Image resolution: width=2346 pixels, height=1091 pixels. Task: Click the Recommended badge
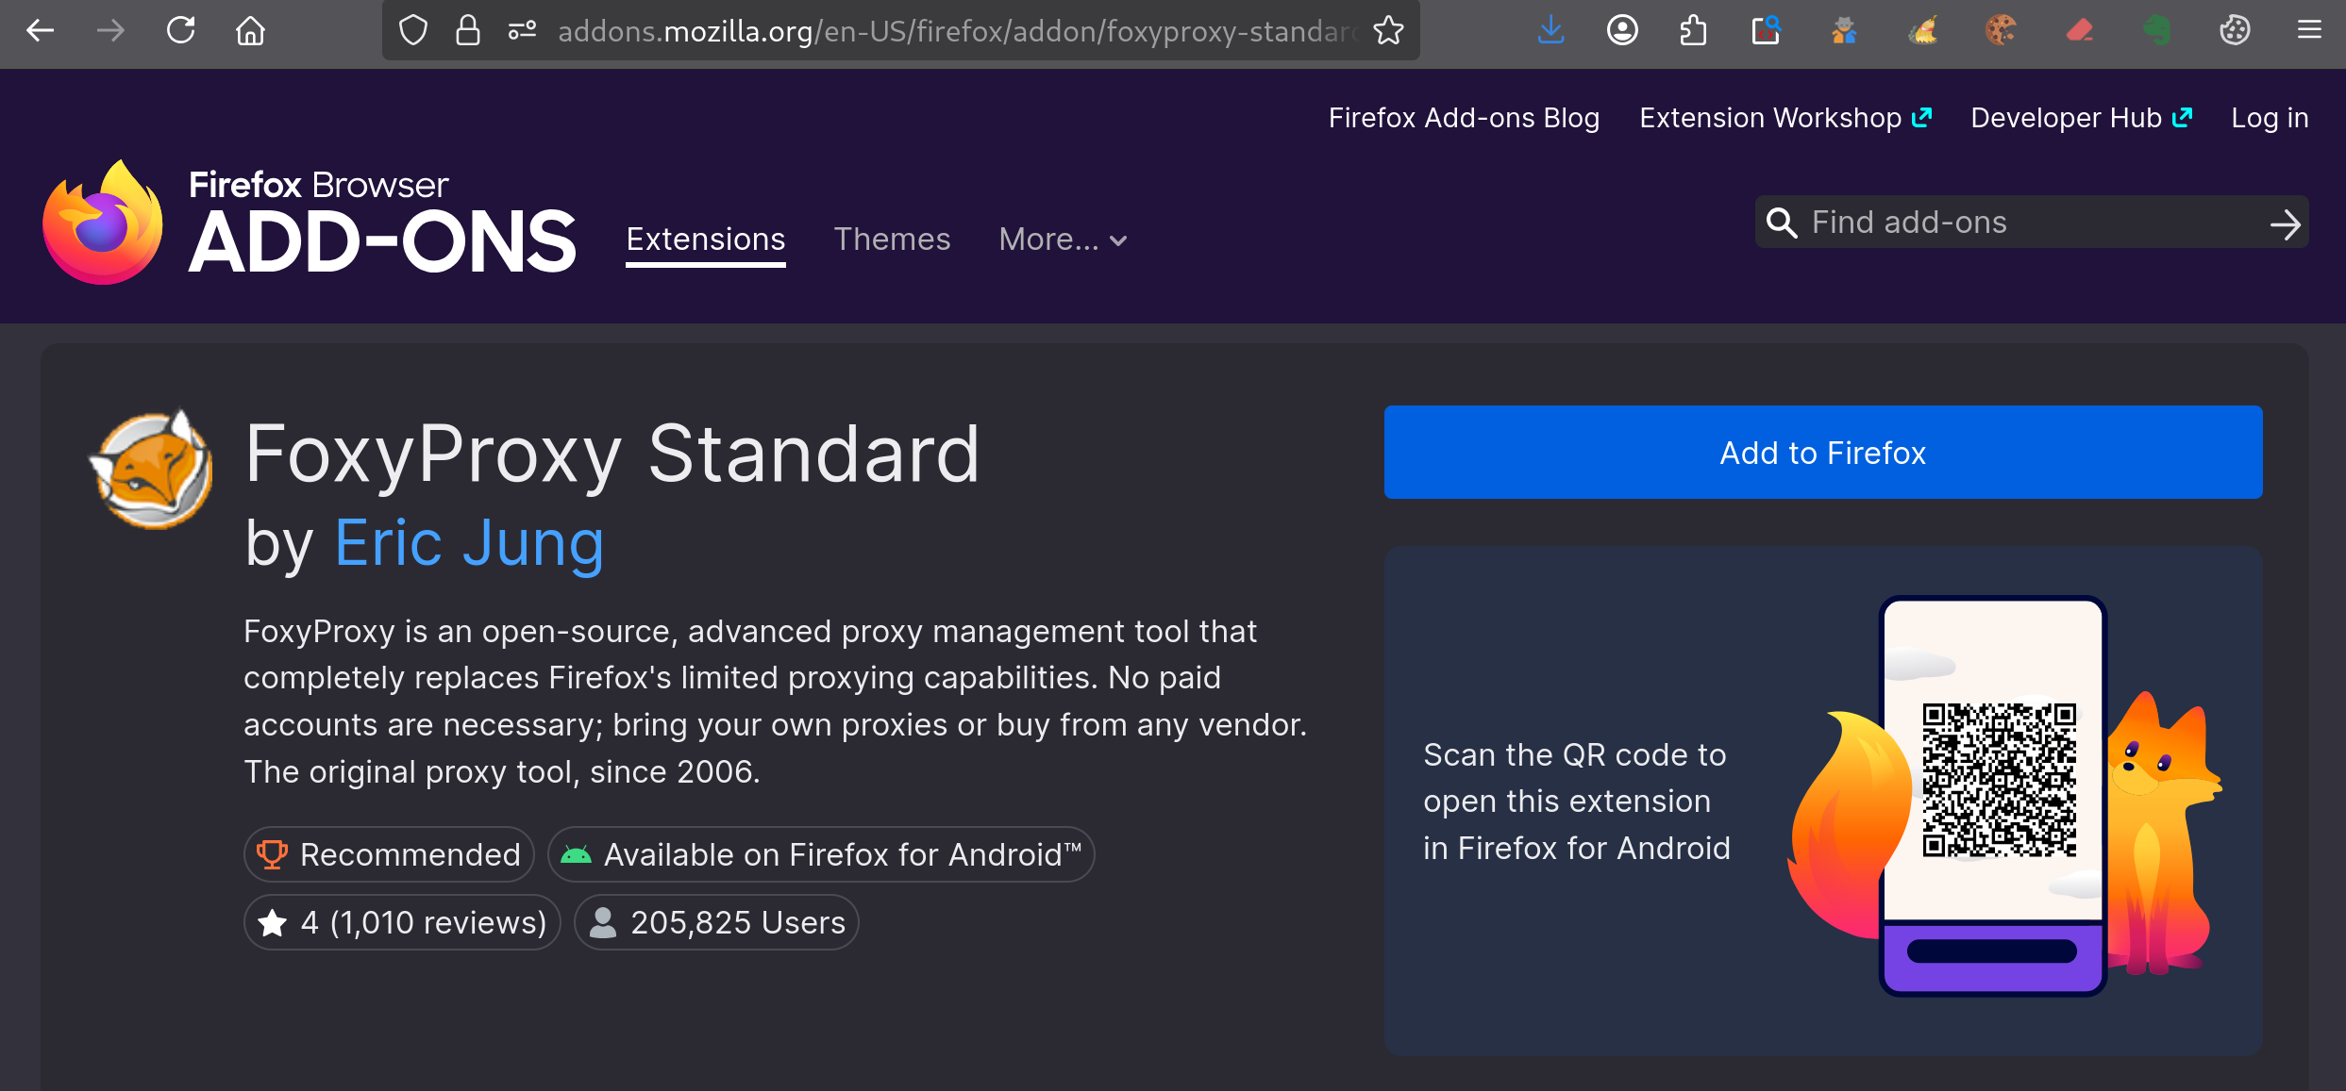click(x=389, y=854)
